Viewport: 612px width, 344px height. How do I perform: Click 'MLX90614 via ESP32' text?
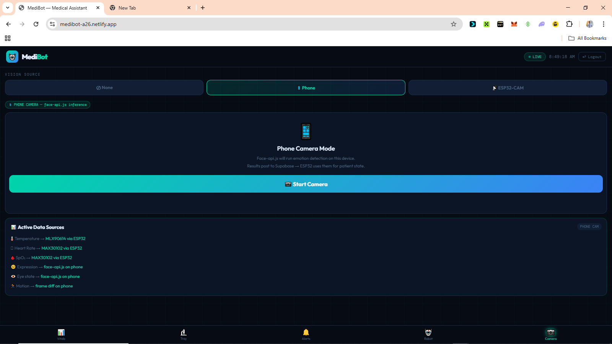coord(65,239)
